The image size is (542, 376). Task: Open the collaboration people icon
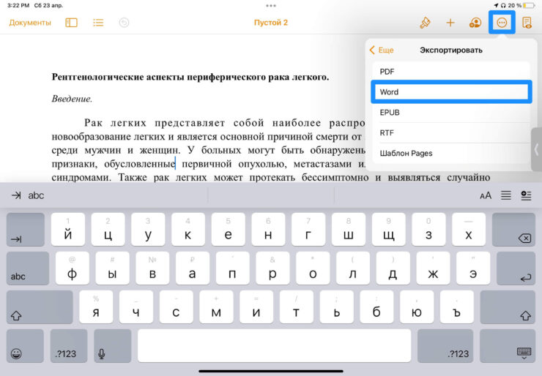tap(475, 23)
